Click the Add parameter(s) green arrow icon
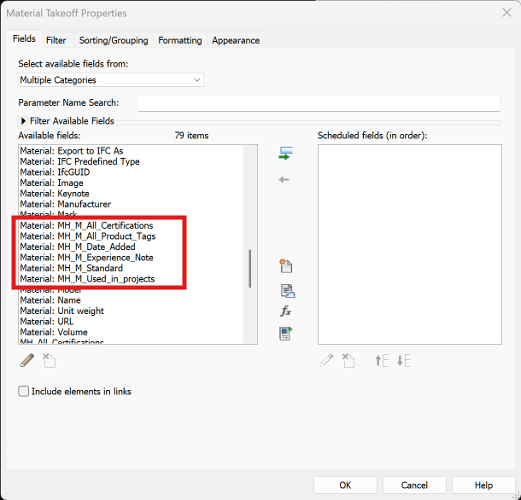This screenshot has height=500, width=521. click(286, 154)
